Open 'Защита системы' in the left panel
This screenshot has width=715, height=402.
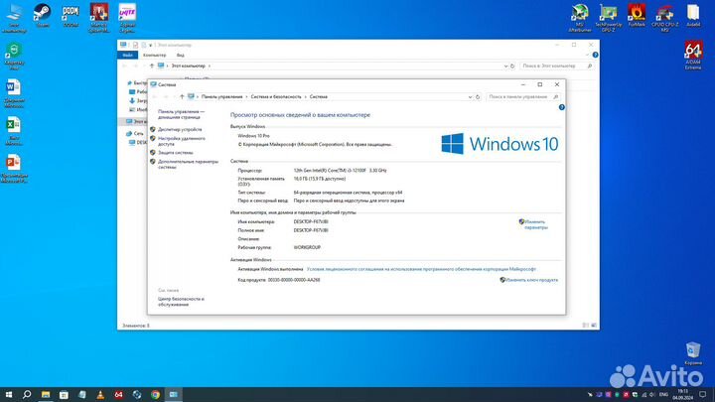pyautogui.click(x=175, y=152)
